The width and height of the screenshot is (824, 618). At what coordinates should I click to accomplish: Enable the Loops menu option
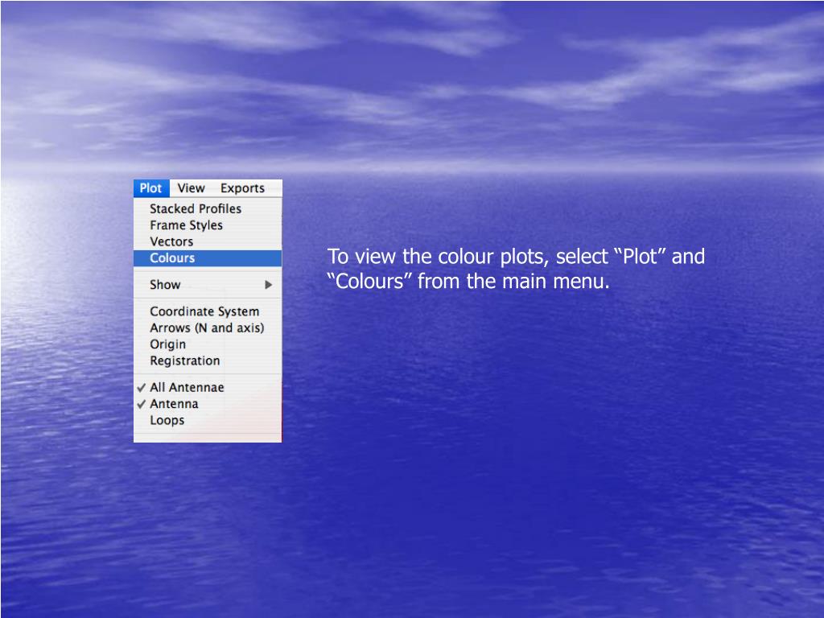click(x=208, y=420)
